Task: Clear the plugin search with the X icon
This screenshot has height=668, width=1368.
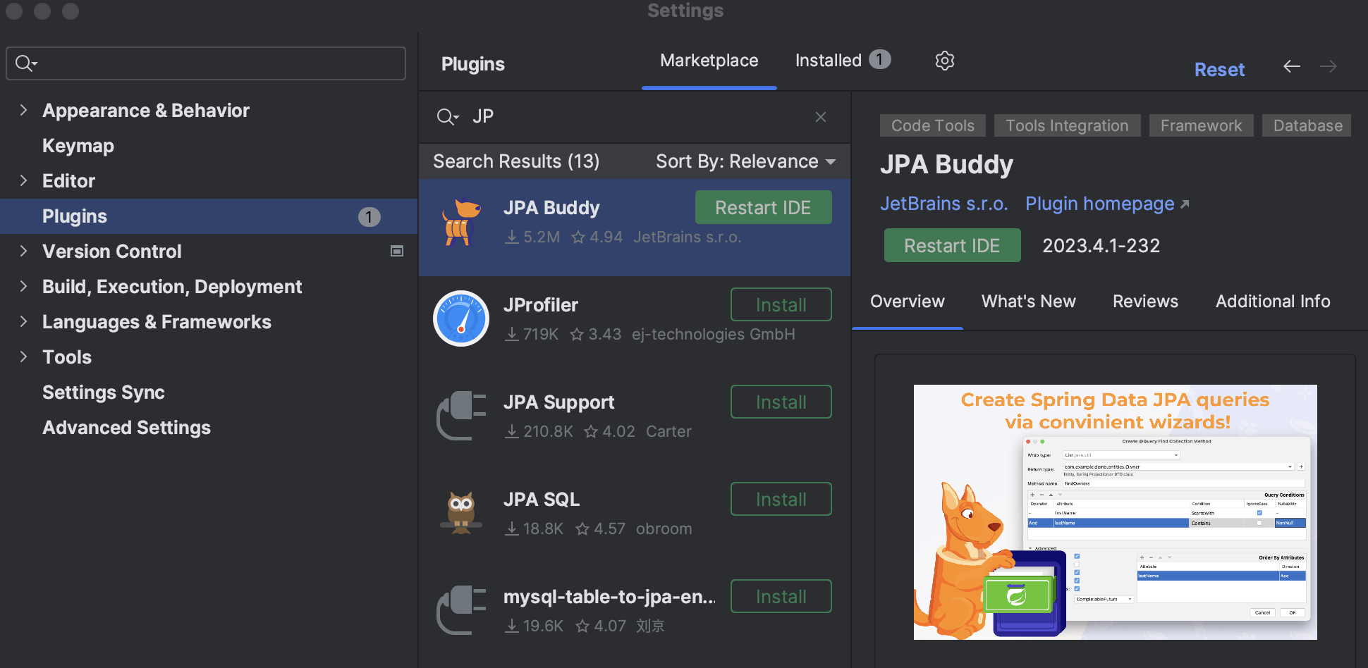Action: 821,117
